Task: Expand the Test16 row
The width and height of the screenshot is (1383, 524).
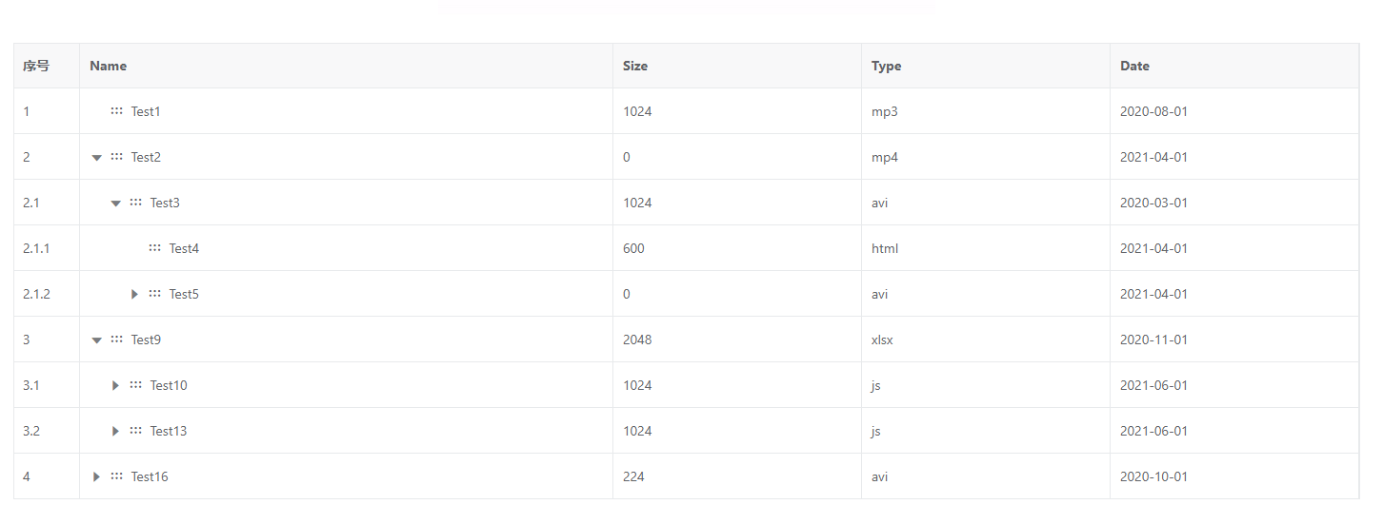Action: pyautogui.click(x=96, y=476)
